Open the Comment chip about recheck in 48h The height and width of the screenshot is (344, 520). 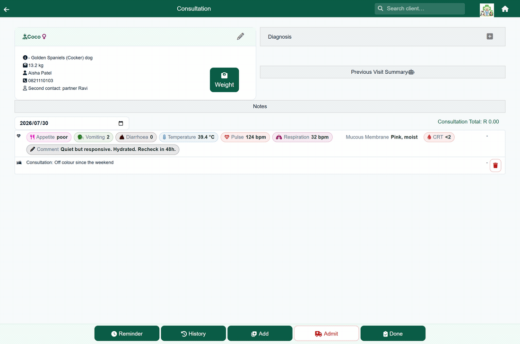pos(103,149)
